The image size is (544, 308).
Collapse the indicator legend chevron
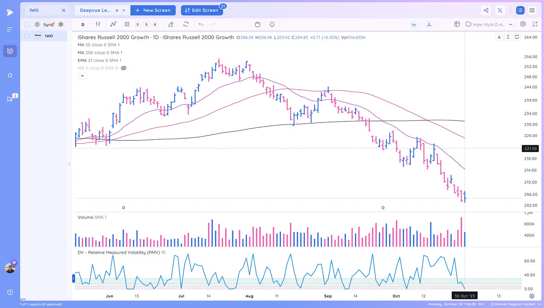(82, 76)
